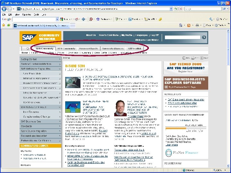
Task: Click the Stop loading X icon
Action: coord(181,9)
